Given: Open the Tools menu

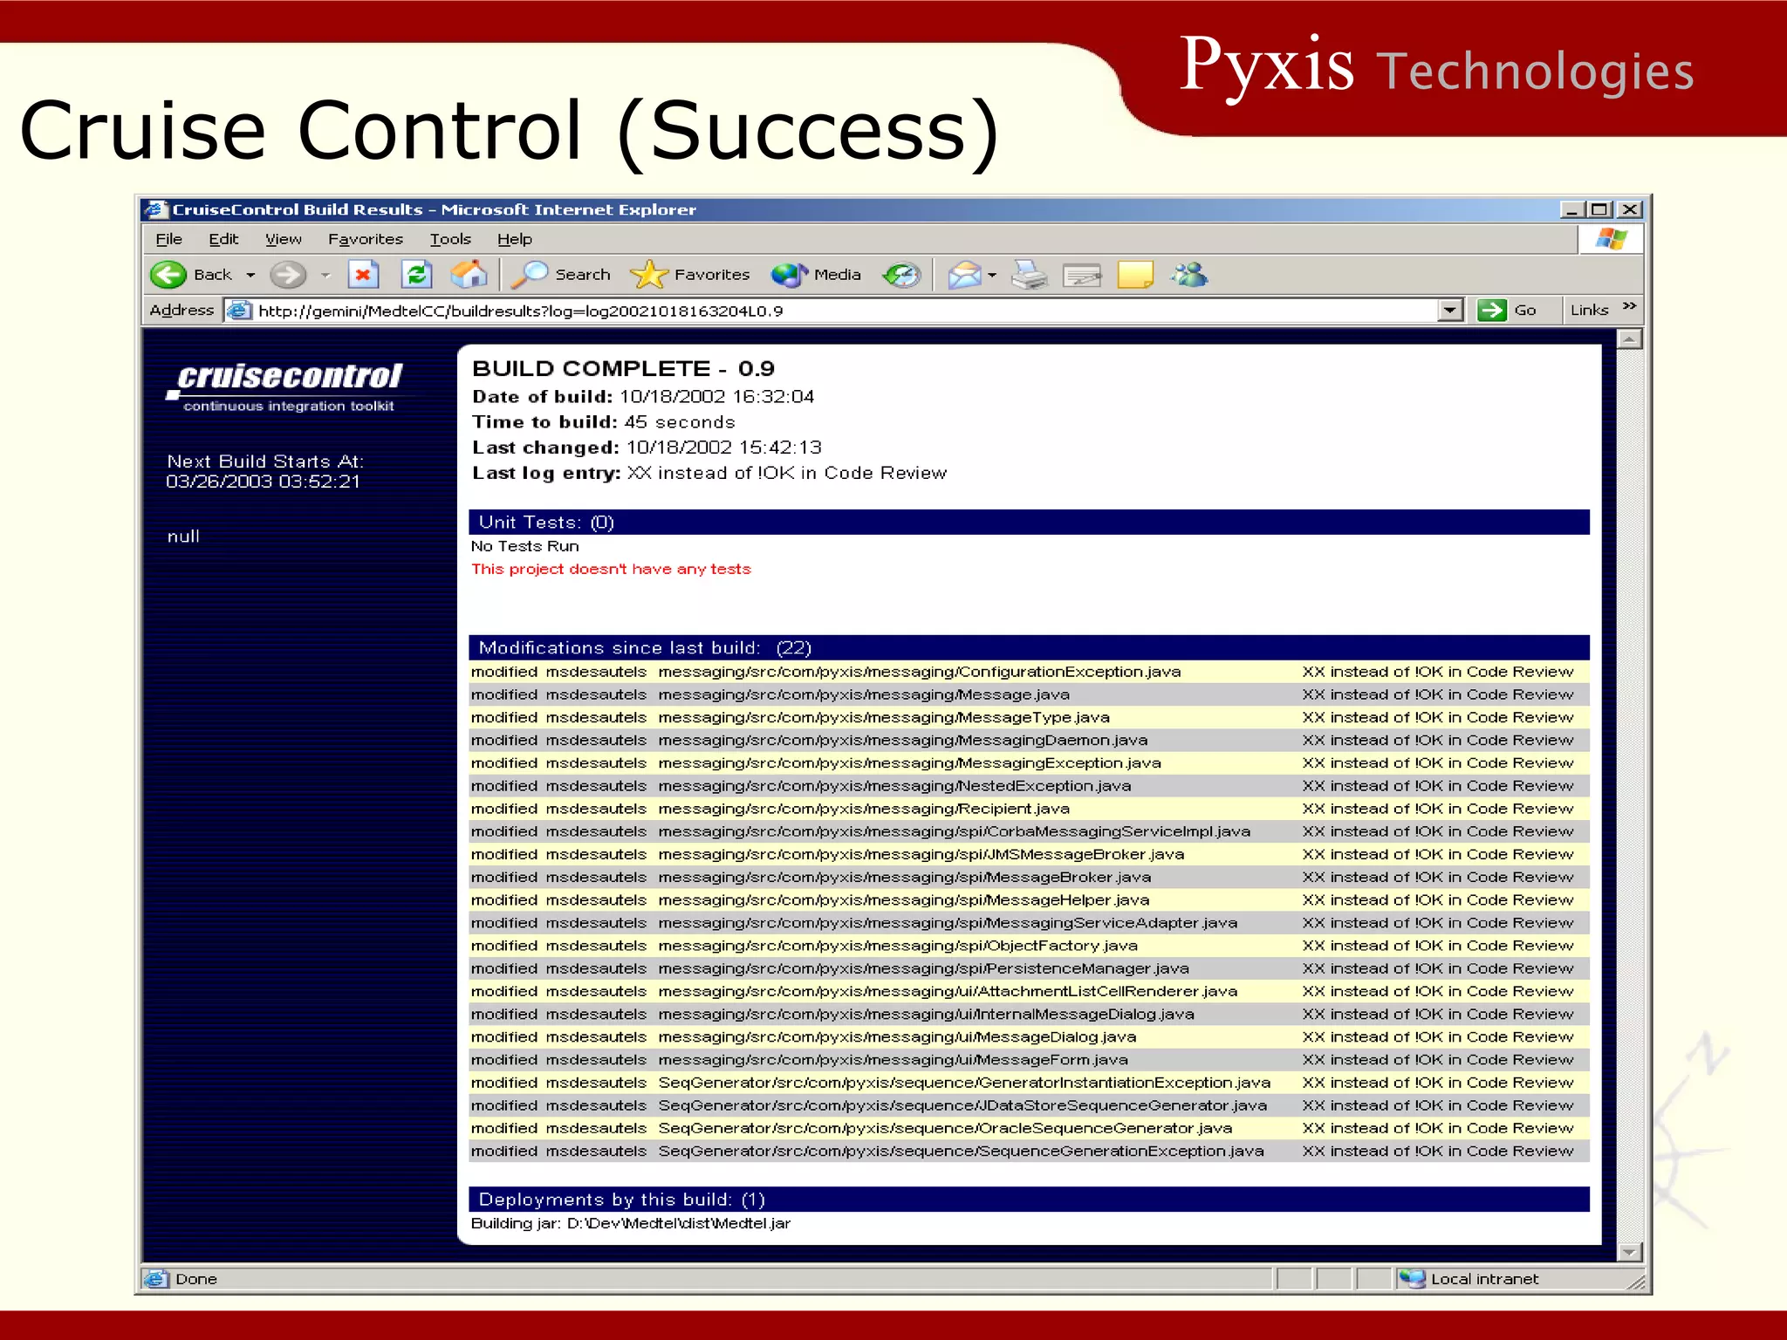Looking at the screenshot, I should pyautogui.click(x=449, y=239).
